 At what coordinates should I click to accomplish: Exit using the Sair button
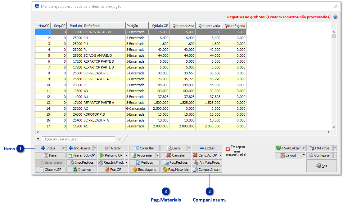click(x=321, y=166)
